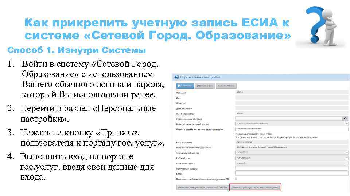Click the E-Mail input field
350x196 pixels.
292,173
